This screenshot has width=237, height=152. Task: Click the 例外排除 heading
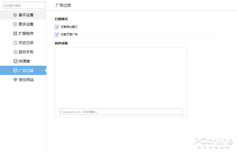[x=61, y=43]
